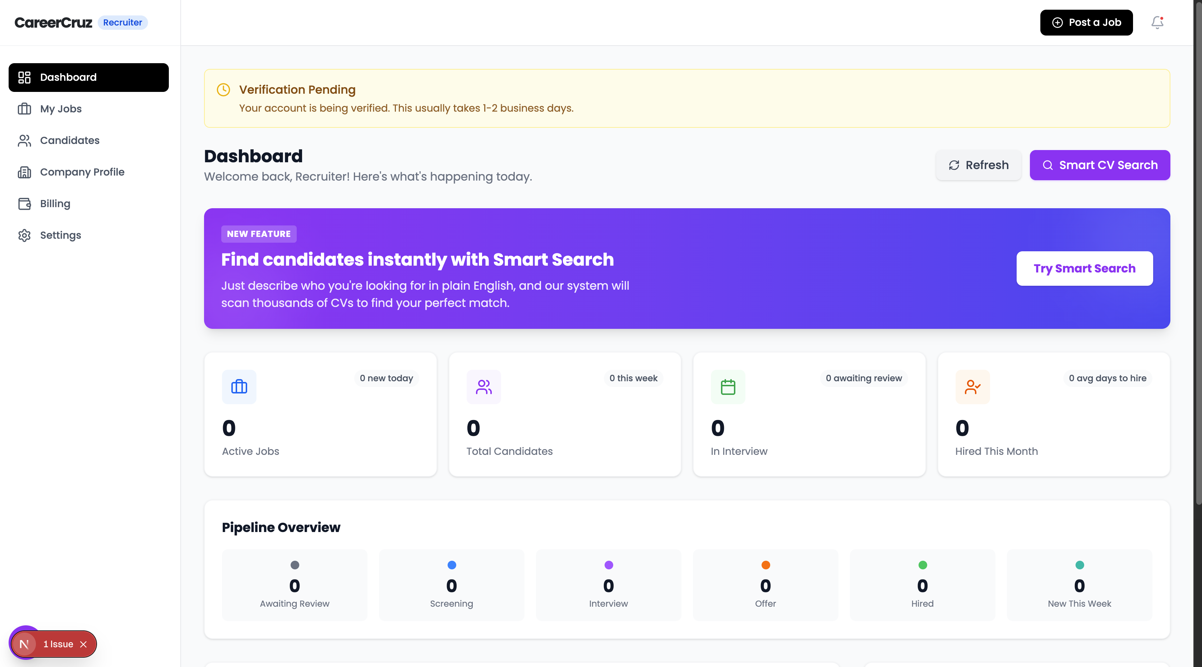Select the Screening pipeline card

452,585
